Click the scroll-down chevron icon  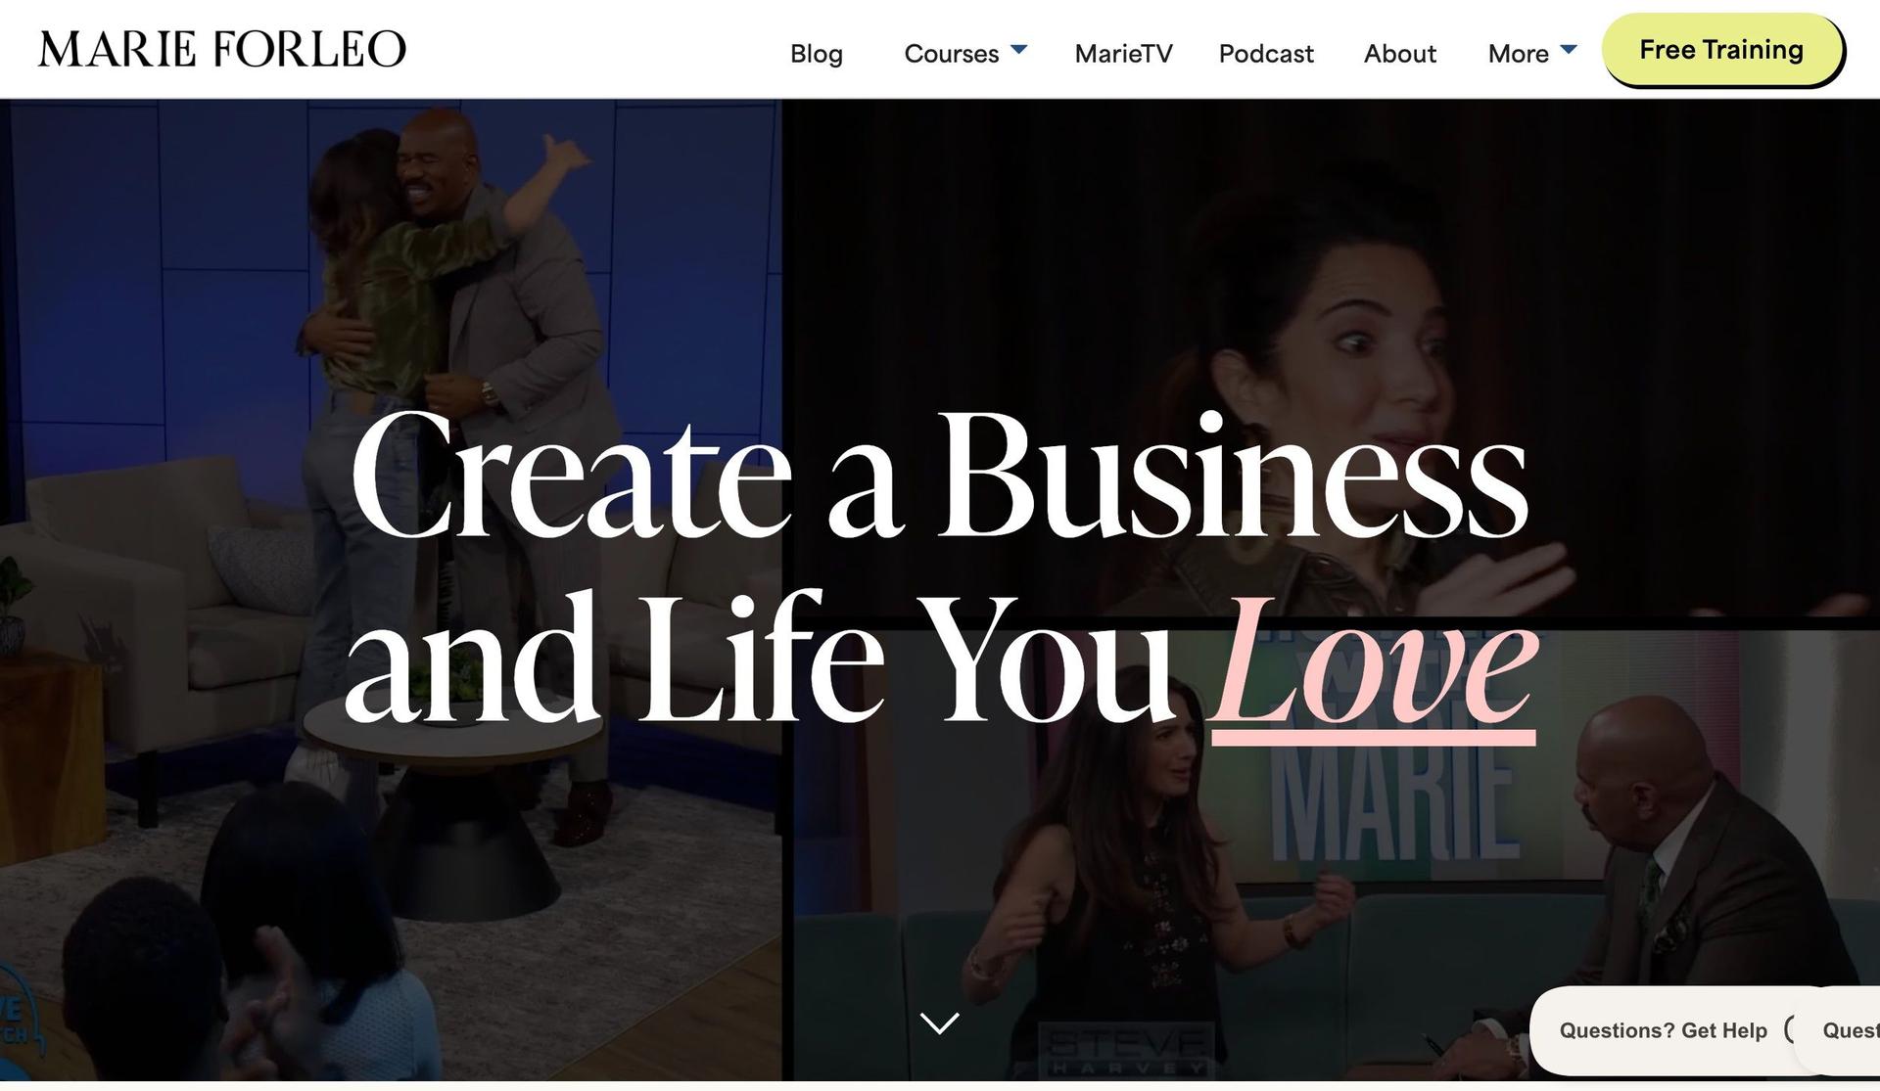tap(940, 1023)
